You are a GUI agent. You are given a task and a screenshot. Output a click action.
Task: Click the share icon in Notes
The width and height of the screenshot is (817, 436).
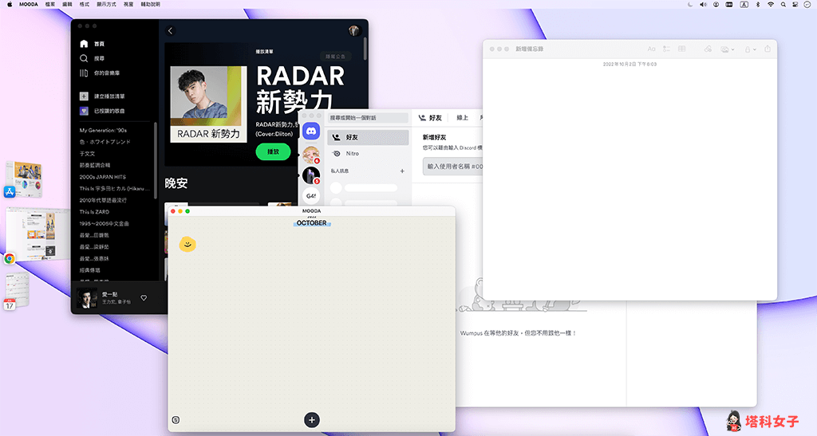pyautogui.click(x=768, y=49)
